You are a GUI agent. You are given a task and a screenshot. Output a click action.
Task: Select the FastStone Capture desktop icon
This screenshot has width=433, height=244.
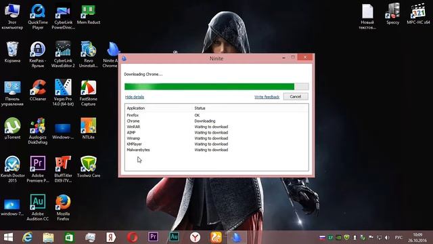pyautogui.click(x=88, y=93)
